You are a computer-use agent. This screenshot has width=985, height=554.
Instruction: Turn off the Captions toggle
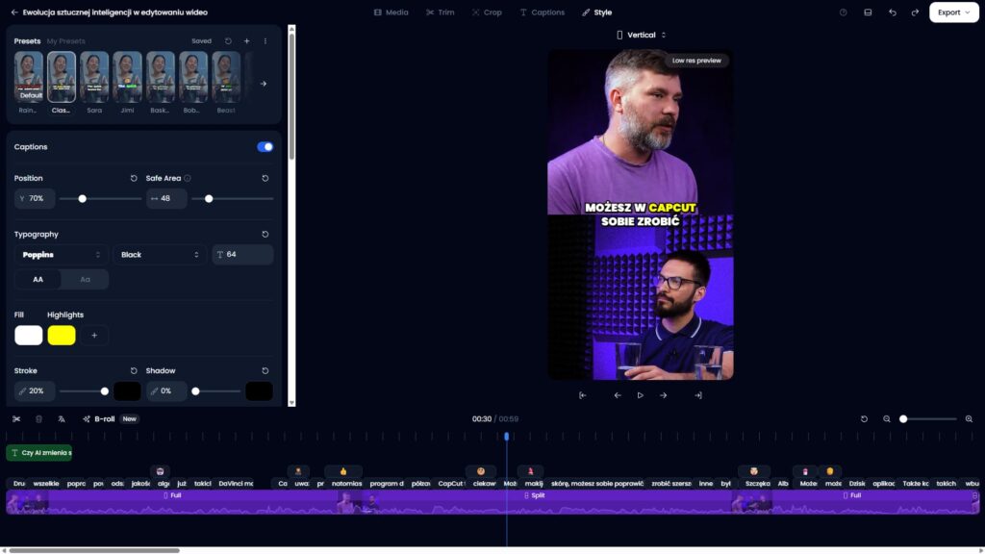265,147
